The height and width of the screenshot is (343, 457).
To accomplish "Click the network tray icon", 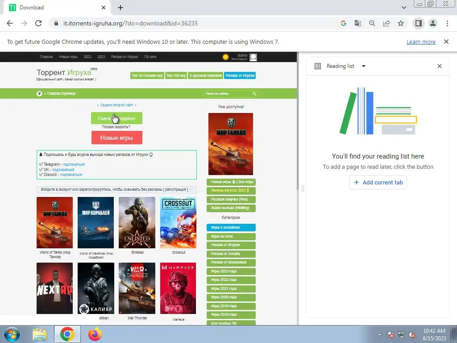I will pos(401,335).
